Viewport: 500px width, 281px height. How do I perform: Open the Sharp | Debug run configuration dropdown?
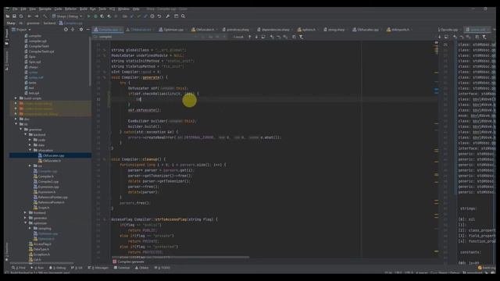point(67,16)
